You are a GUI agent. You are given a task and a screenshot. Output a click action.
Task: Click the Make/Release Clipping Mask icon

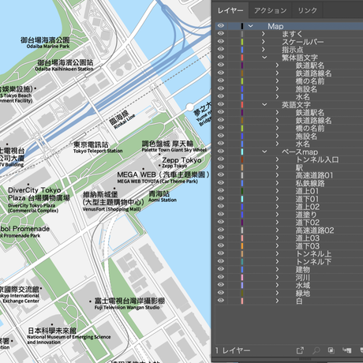click(x=331, y=350)
